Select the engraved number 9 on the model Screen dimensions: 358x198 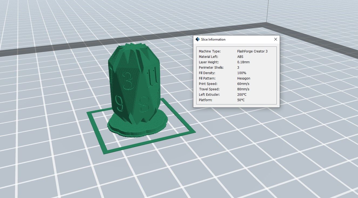click(119, 103)
